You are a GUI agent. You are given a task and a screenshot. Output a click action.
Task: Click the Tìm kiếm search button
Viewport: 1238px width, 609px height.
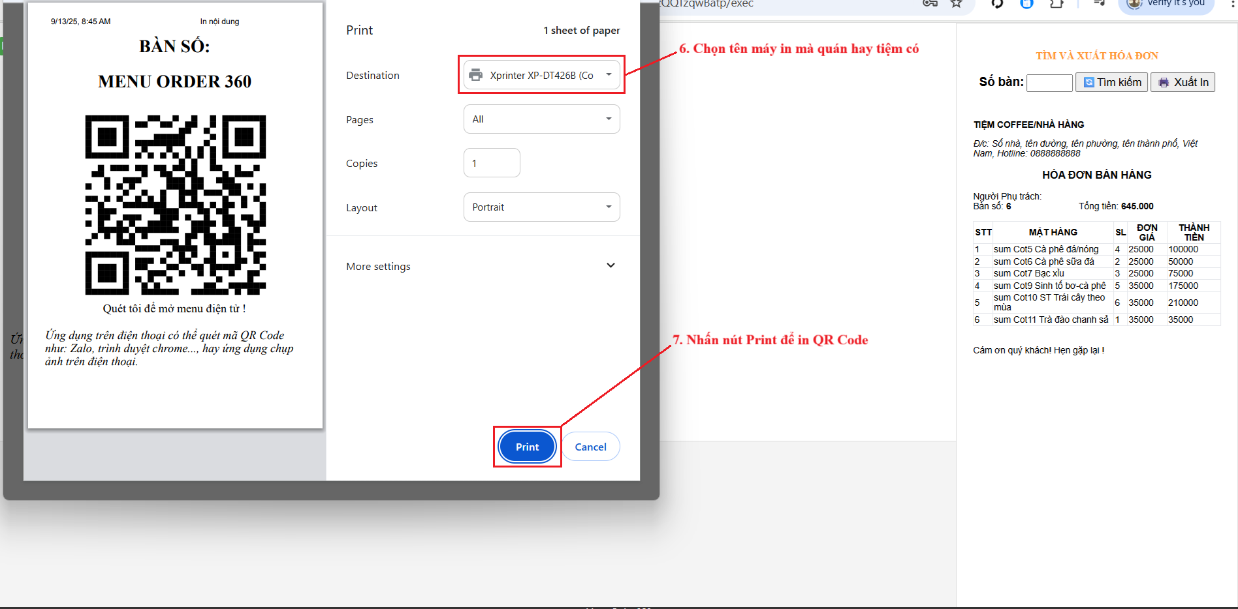[1111, 82]
